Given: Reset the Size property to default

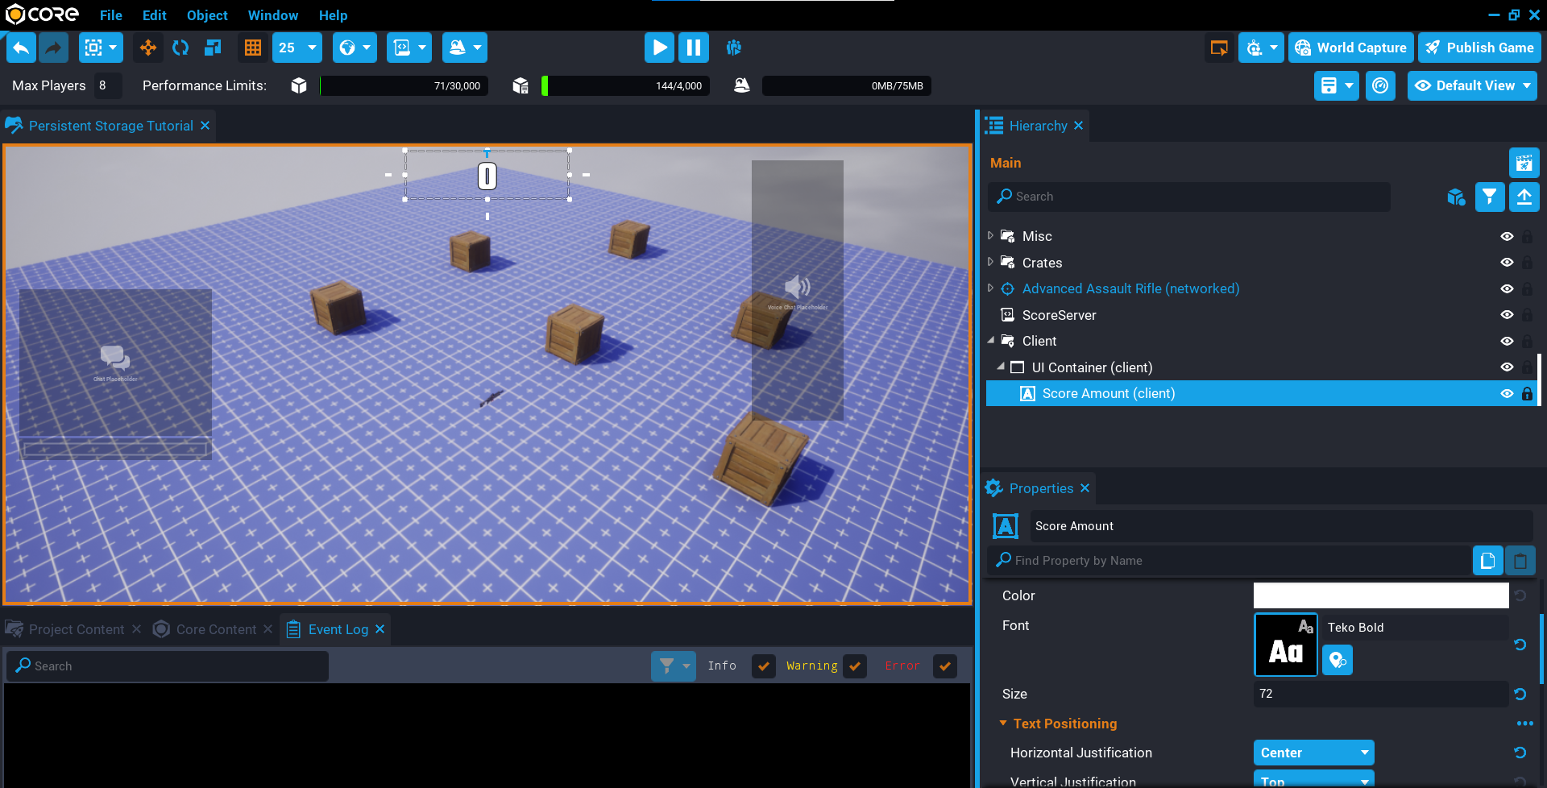Looking at the screenshot, I should (1520, 694).
